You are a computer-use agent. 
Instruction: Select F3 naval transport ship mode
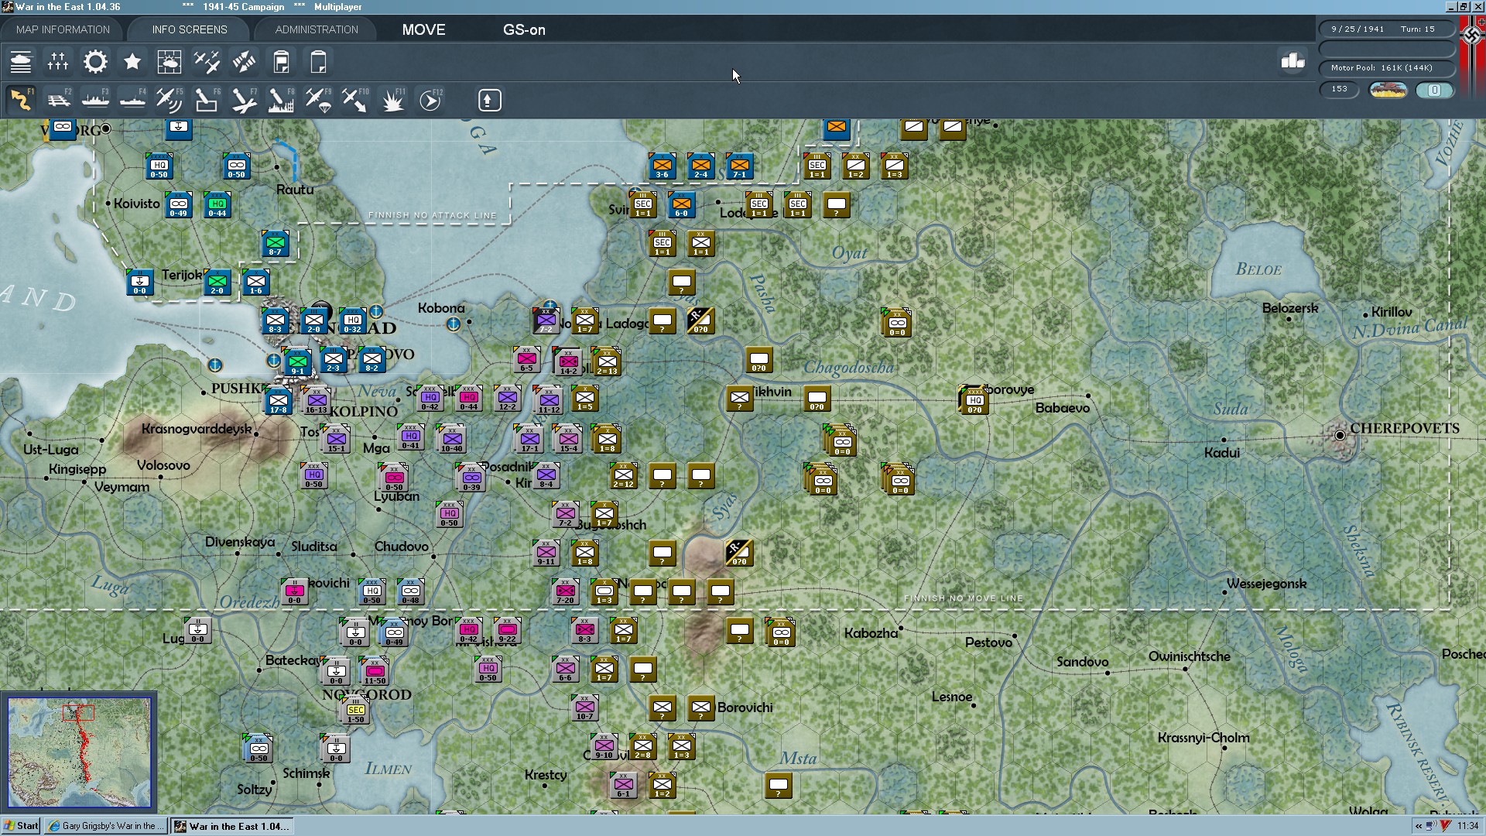[95, 100]
